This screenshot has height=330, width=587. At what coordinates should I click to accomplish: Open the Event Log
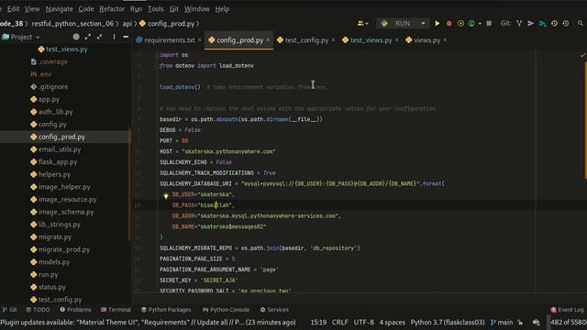(567, 310)
